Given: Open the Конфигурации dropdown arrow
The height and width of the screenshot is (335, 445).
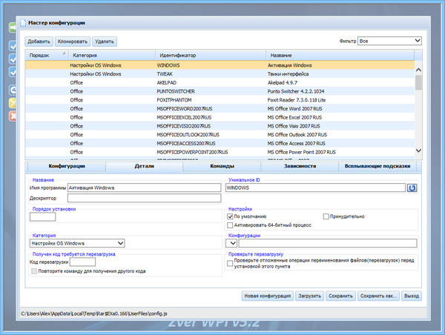Looking at the screenshot, I should click(231, 242).
